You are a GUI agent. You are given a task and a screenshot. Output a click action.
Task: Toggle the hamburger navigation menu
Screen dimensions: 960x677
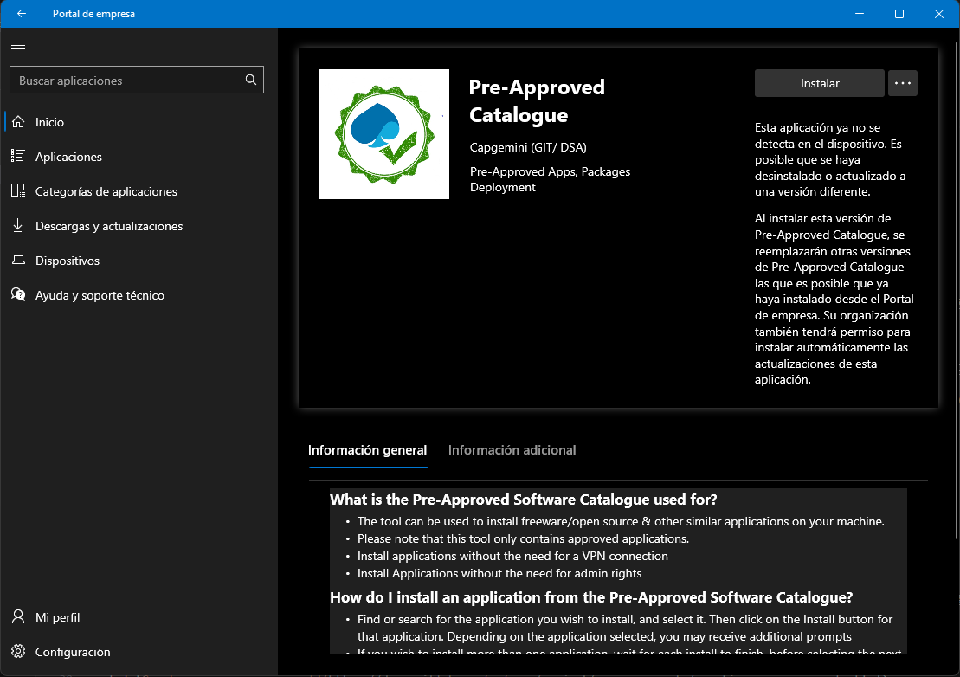(18, 45)
